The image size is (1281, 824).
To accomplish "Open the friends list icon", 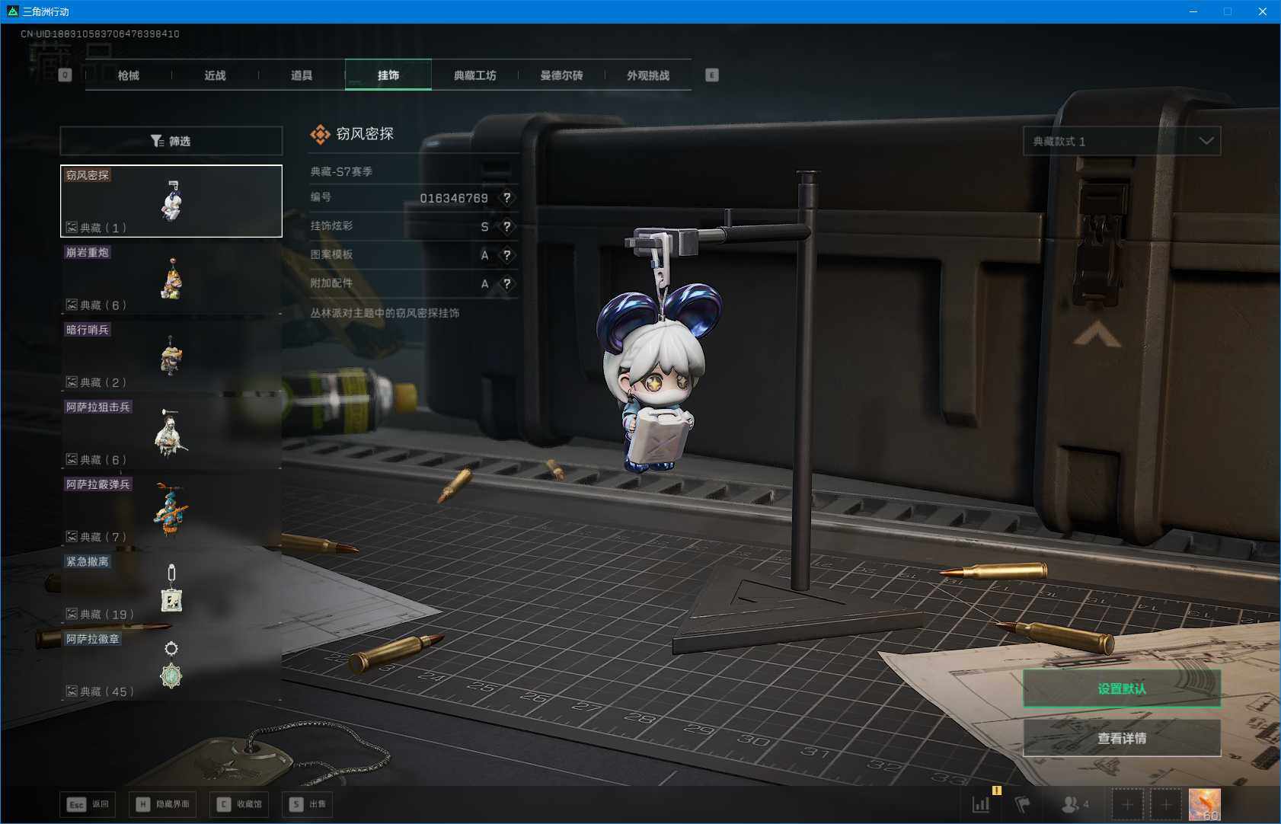I will pyautogui.click(x=1074, y=804).
